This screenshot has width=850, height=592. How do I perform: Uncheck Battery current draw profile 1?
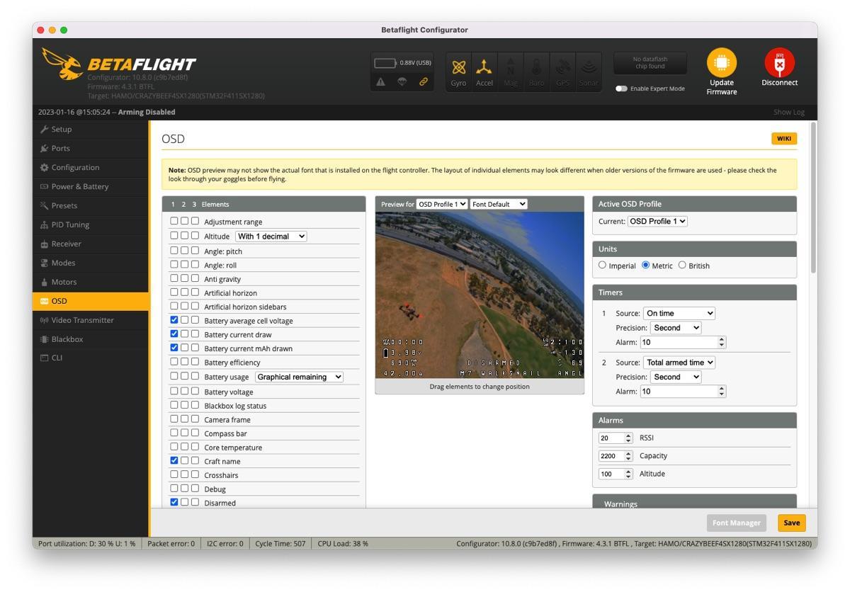[x=174, y=334]
